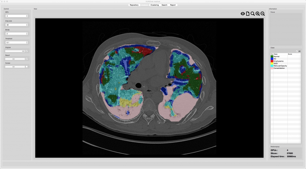The width and height of the screenshot is (306, 169).
Task: Switch to the Analysis tab
Action: [x=144, y=5]
